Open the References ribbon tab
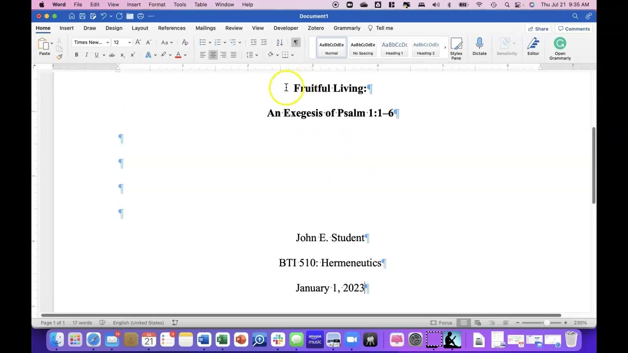 [x=172, y=28]
